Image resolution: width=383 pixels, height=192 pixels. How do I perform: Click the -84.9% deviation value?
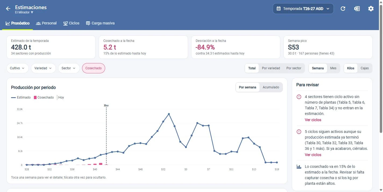(205, 47)
